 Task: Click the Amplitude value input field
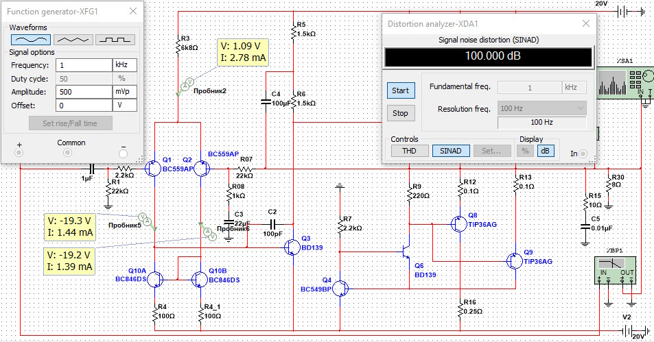[83, 92]
